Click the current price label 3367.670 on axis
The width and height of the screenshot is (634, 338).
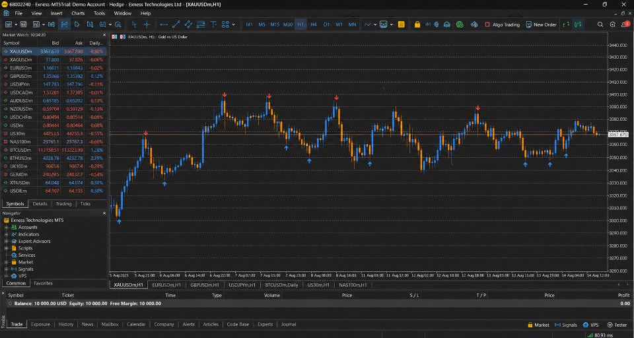coord(618,134)
